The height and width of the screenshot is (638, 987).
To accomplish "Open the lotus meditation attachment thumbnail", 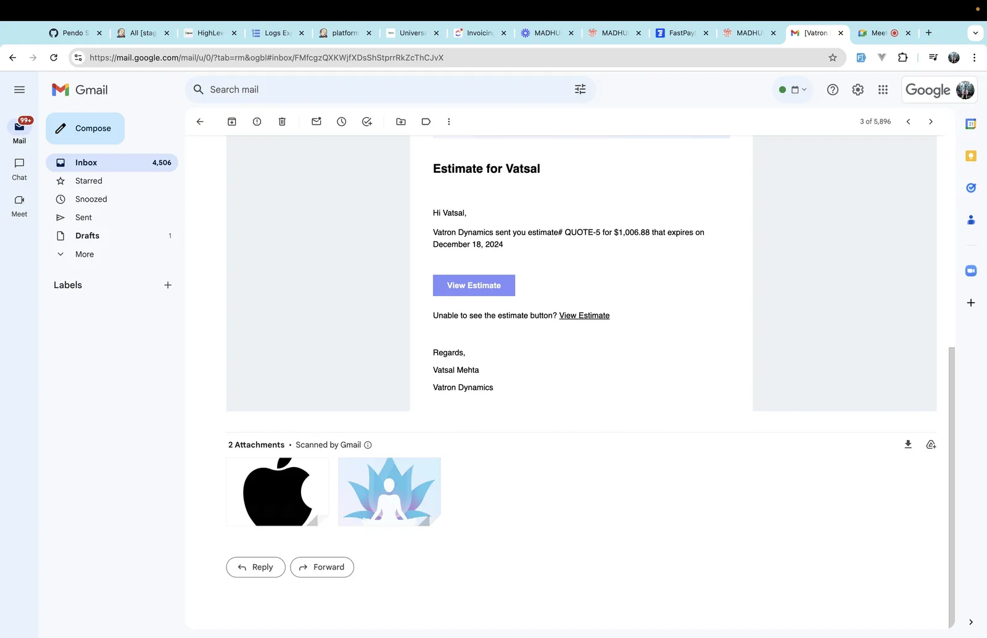I will click(389, 492).
